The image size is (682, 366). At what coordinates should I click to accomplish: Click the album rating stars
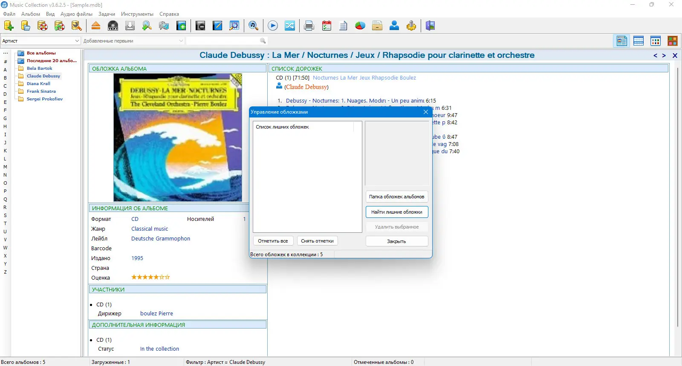point(150,277)
